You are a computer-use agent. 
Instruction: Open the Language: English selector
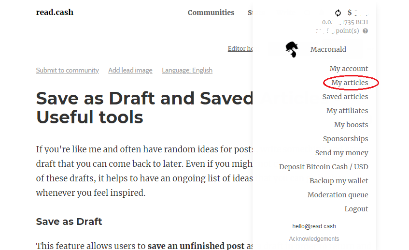tap(187, 70)
